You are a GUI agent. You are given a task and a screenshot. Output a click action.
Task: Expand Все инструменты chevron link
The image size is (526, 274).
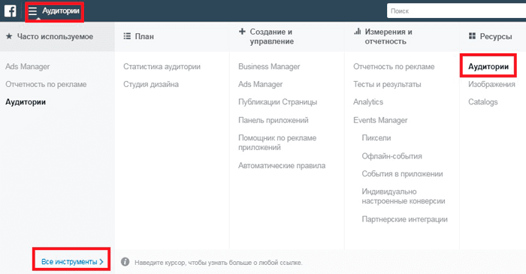[x=72, y=262]
